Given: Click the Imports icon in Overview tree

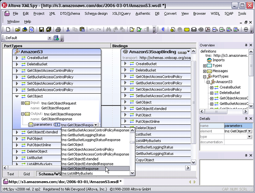Looking at the screenshot, I should point(209,60).
